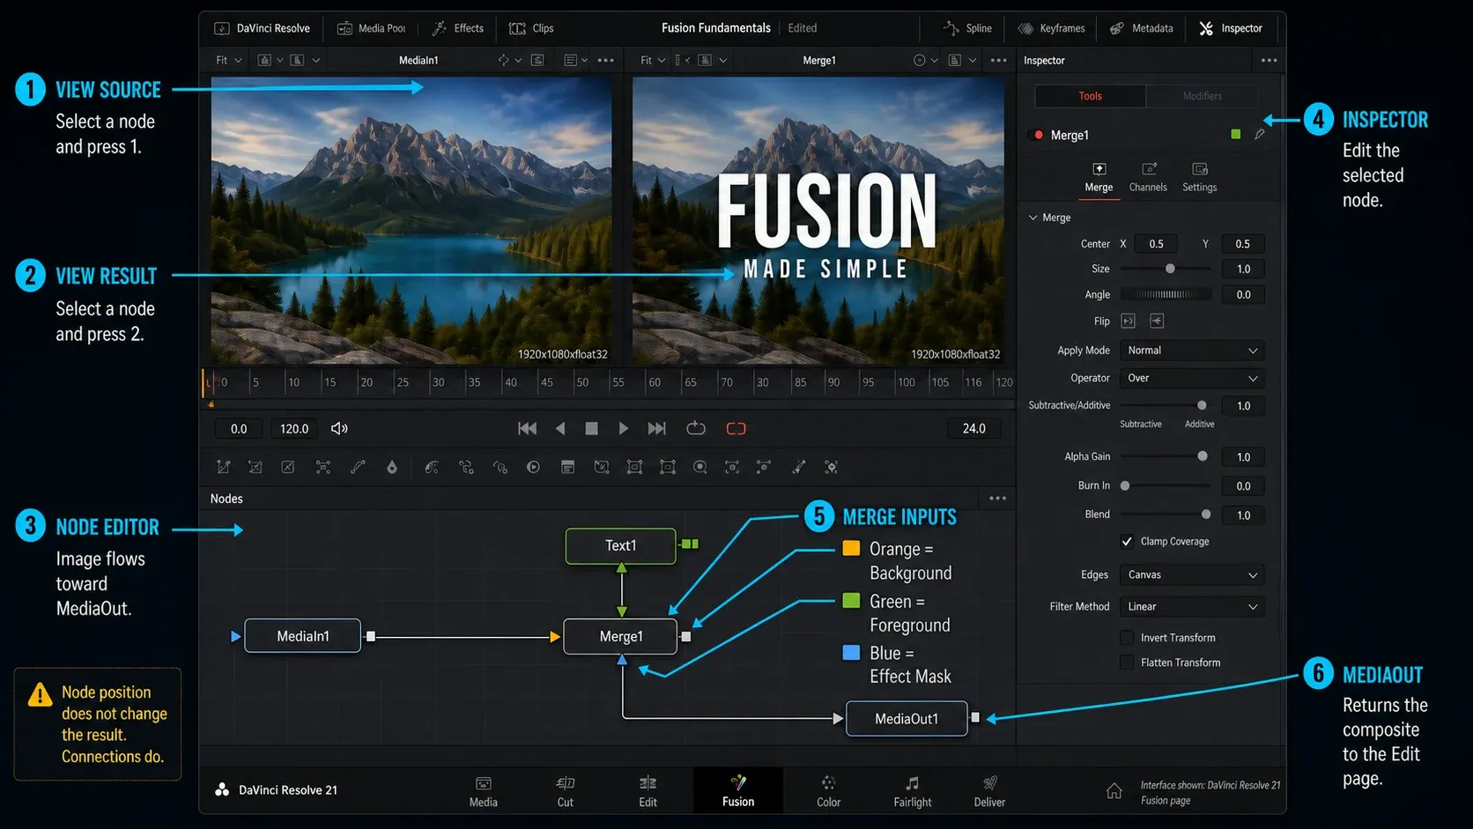Toggle loop playback
The image size is (1473, 829).
click(696, 428)
